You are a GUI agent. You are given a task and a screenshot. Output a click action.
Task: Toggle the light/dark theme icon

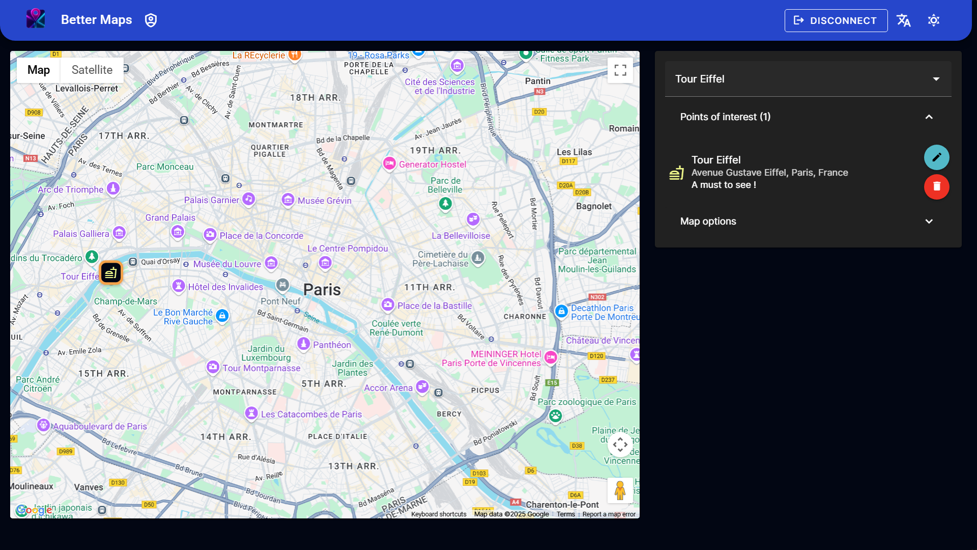pos(933,20)
